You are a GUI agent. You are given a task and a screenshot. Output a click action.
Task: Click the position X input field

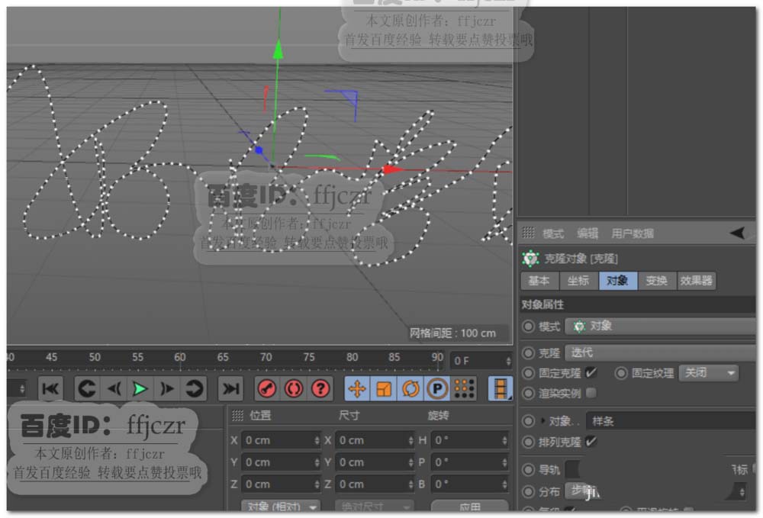click(281, 440)
